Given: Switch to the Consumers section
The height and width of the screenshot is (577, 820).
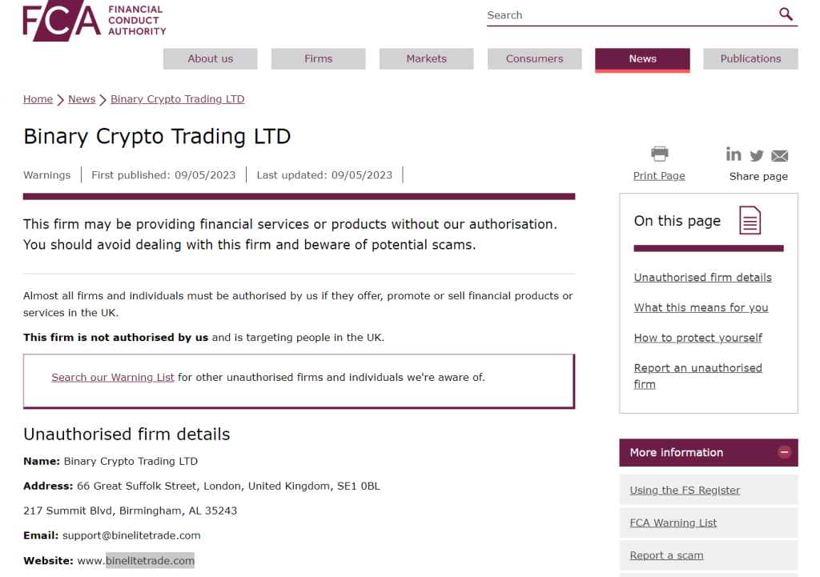Looking at the screenshot, I should (534, 58).
